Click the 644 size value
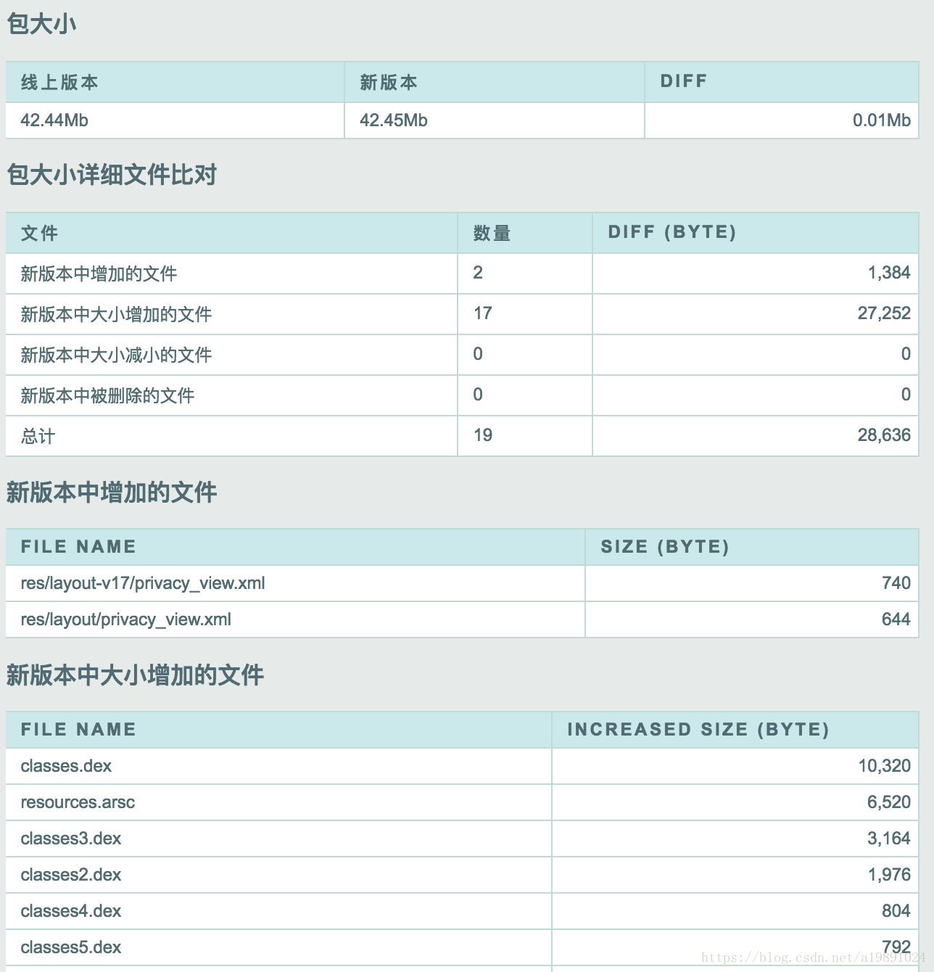The image size is (934, 972). pos(896,619)
